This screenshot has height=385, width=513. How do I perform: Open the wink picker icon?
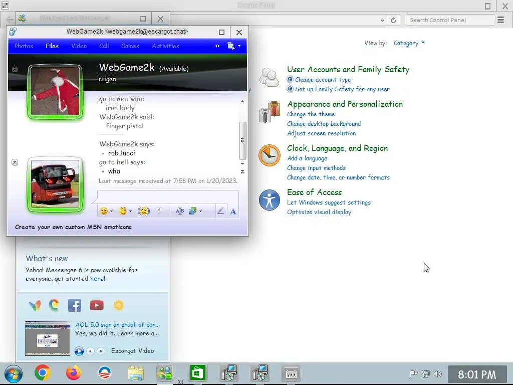tap(123, 211)
